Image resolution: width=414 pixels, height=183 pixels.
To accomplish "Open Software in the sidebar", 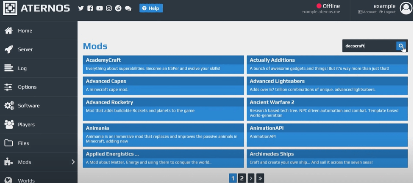I will (39, 106).
